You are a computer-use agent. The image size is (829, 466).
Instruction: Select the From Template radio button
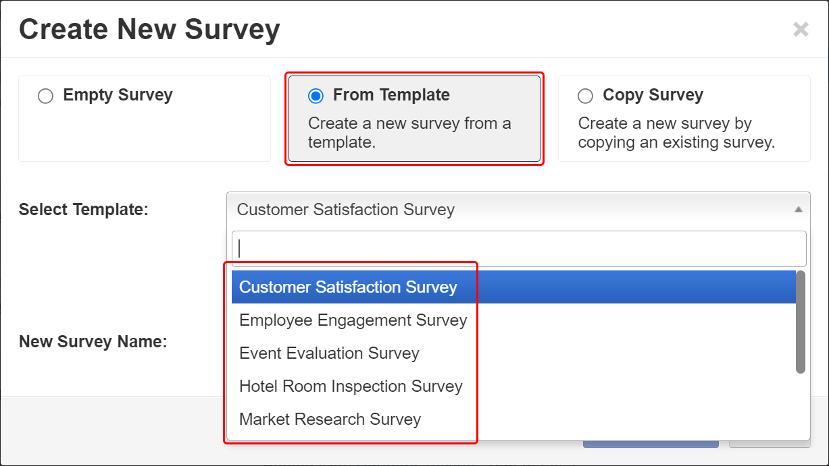point(316,96)
